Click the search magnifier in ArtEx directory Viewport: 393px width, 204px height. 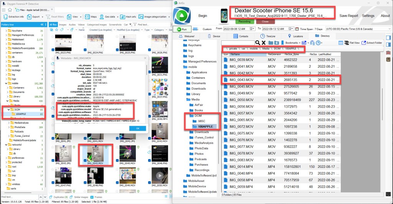(x=258, y=43)
